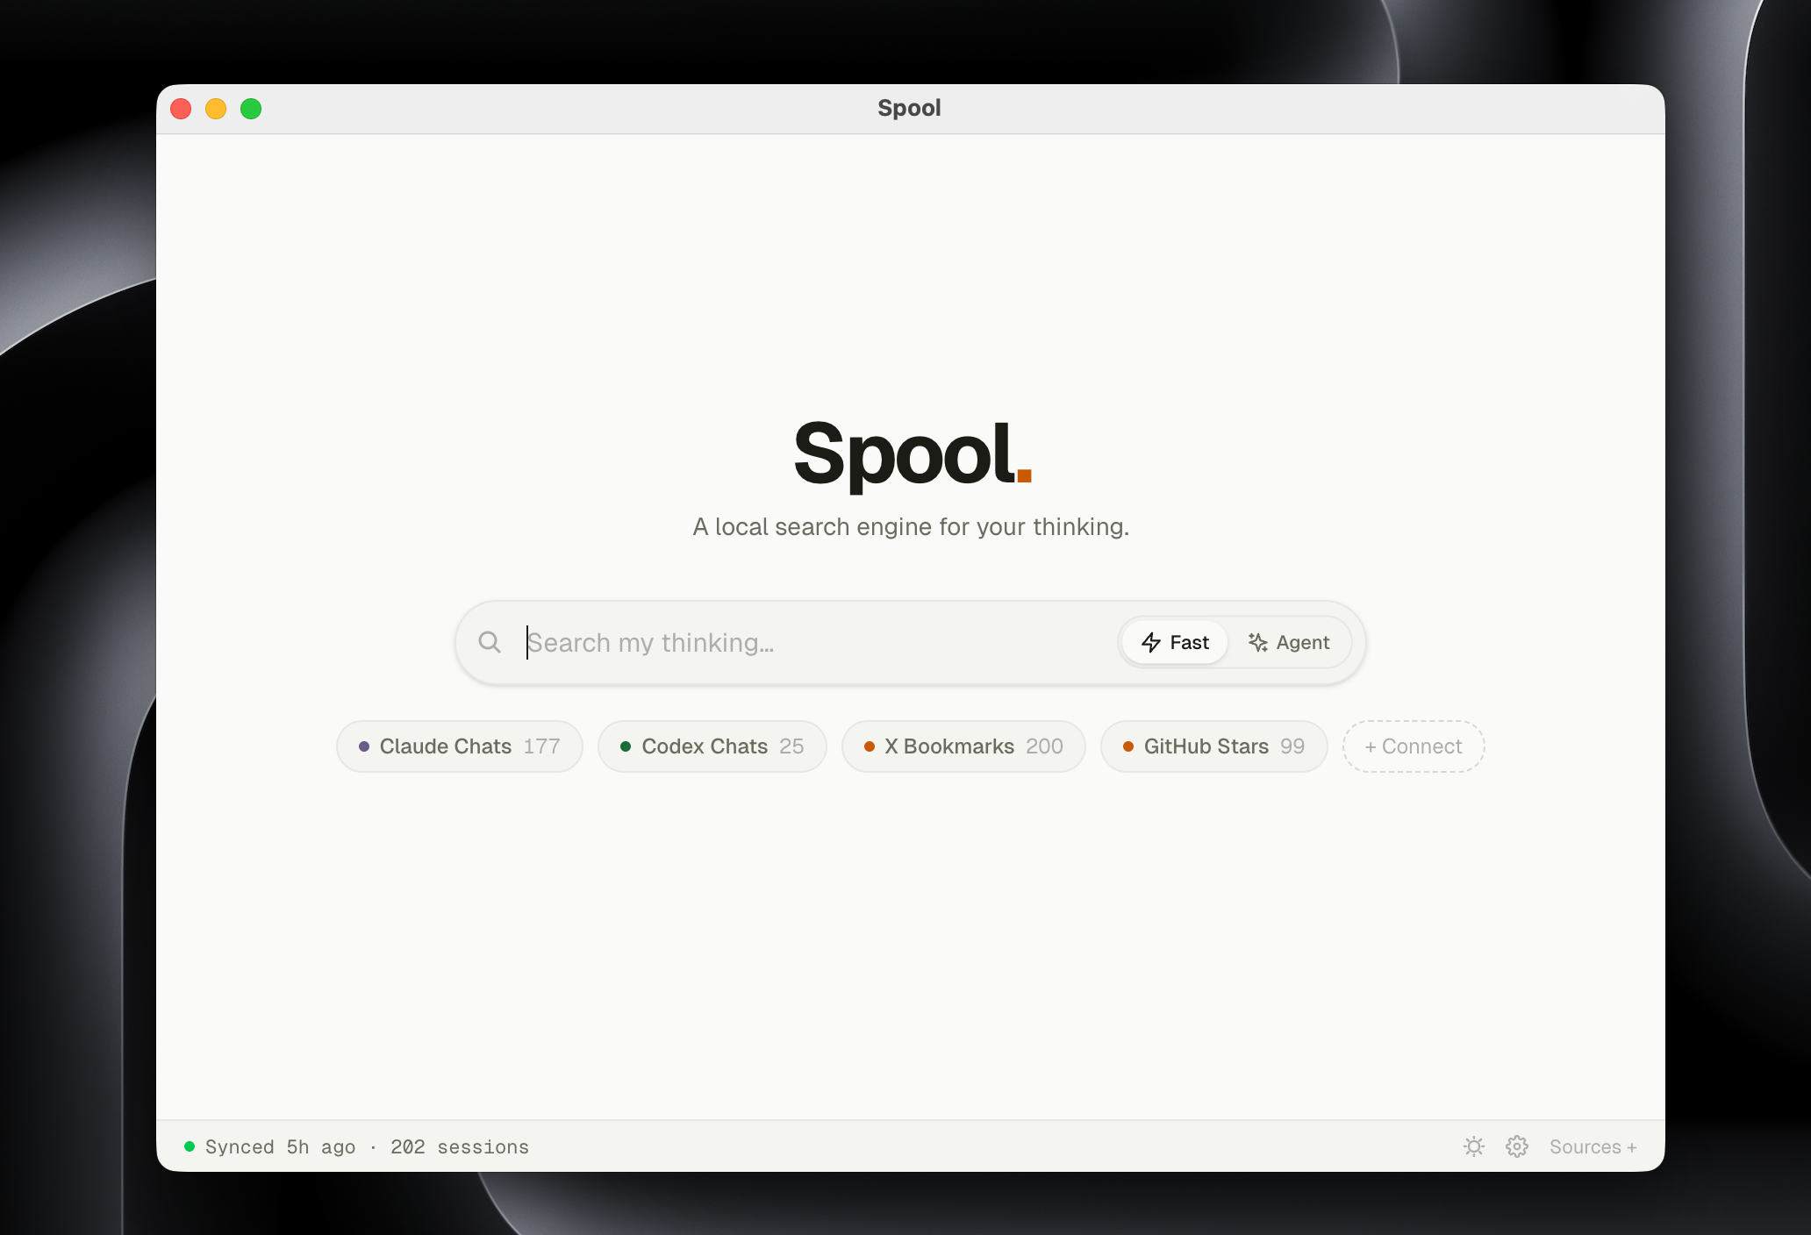The width and height of the screenshot is (1811, 1235).
Task: Click inside the Search my thinking field
Action: tap(790, 642)
